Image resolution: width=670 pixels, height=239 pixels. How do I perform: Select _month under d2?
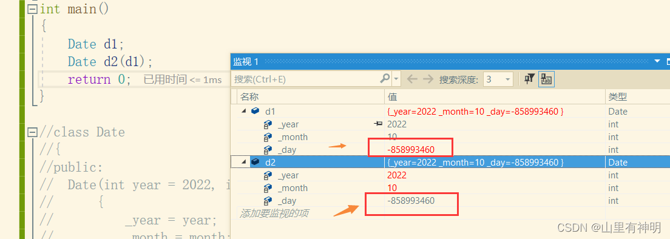point(293,188)
